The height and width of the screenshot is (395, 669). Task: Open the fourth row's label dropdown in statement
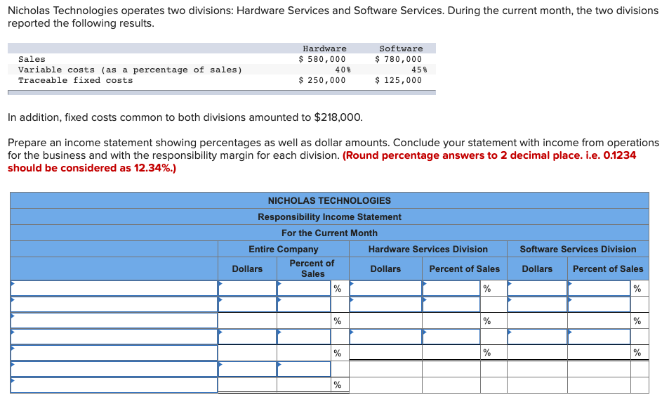pyautogui.click(x=114, y=337)
